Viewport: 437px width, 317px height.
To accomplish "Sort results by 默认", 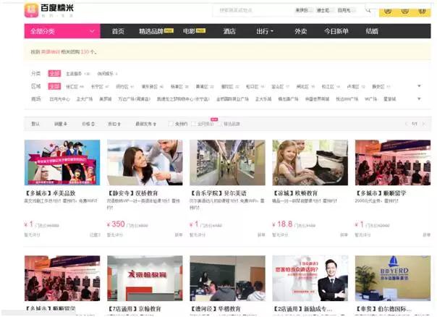I will (x=35, y=124).
